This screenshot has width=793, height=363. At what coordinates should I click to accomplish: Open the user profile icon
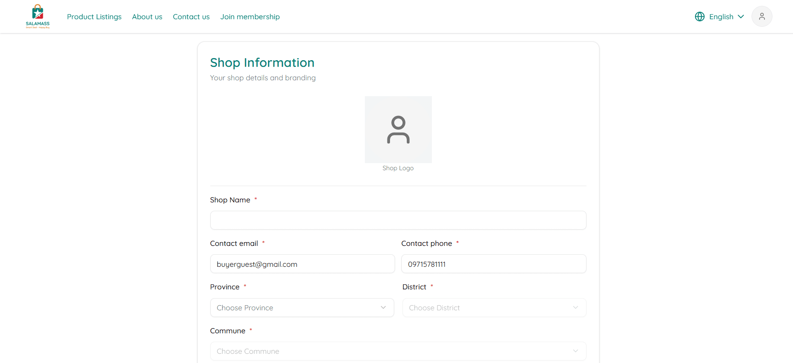pyautogui.click(x=762, y=16)
